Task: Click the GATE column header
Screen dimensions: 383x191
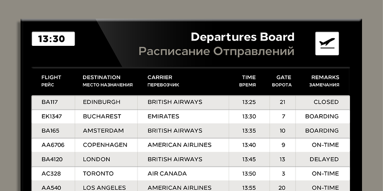Action: (x=283, y=77)
